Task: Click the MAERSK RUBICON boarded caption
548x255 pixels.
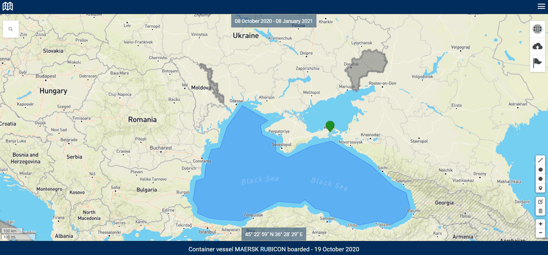Action: click(274, 250)
